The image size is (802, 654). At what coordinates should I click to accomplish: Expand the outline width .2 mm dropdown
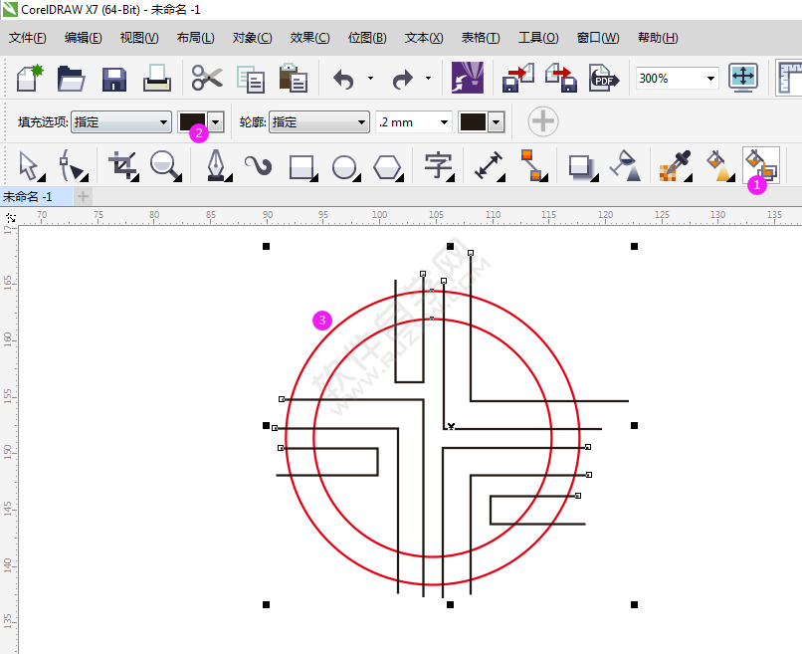coord(445,120)
